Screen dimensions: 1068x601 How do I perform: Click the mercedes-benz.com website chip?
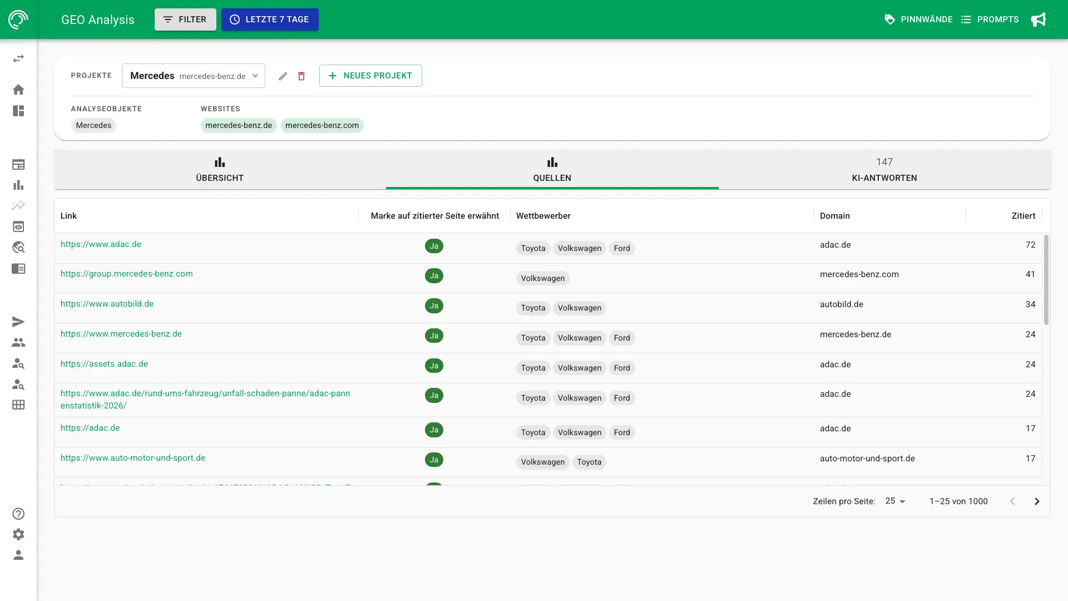click(322, 125)
